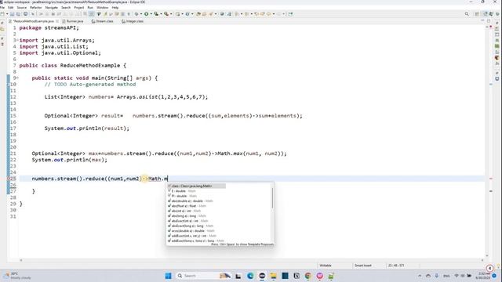Open the Search menu
Image resolution: width=502 pixels, height=282 pixels.
[66, 7]
